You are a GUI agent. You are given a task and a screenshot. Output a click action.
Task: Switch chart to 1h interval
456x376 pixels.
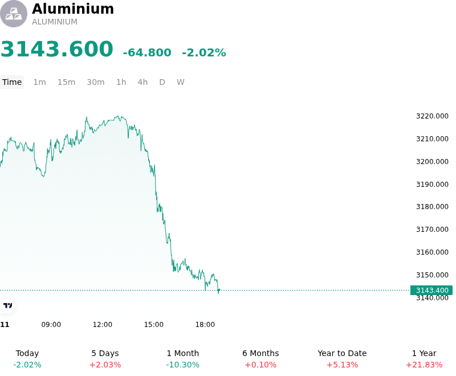point(121,82)
